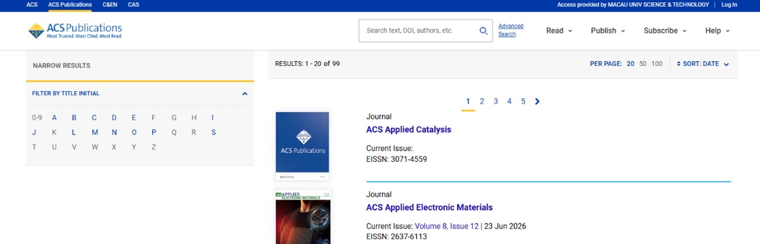Viewport: 760px width, 244px height.
Task: Collapse the Filter by Title Initial panel
Action: pyautogui.click(x=244, y=94)
